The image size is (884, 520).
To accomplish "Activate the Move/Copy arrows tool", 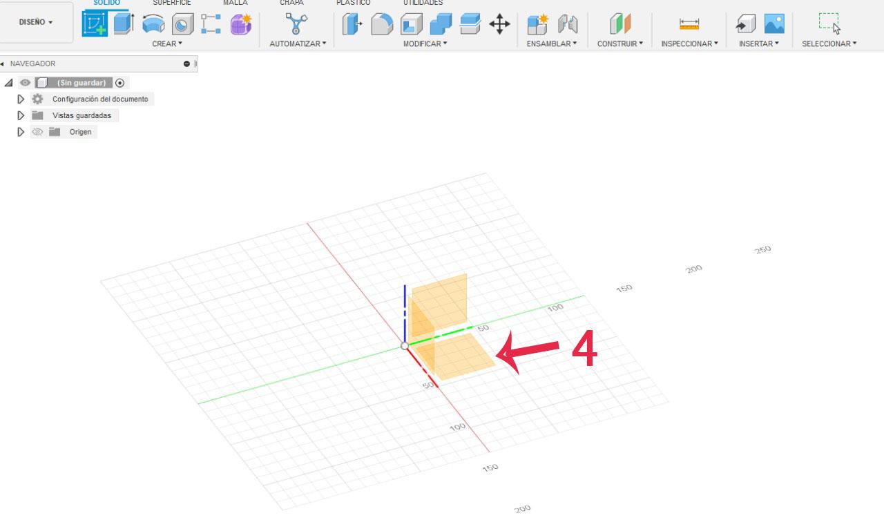I will coord(499,25).
